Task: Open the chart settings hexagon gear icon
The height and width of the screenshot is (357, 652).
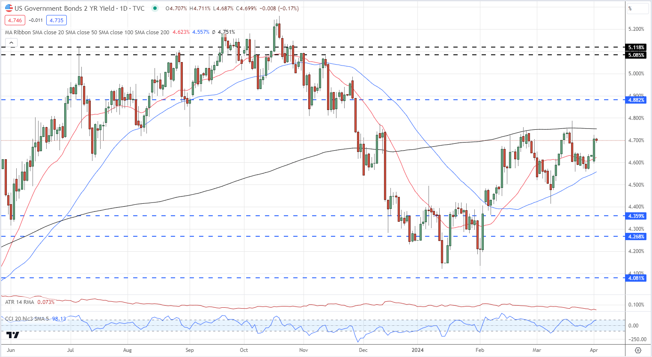Action: pos(638,350)
